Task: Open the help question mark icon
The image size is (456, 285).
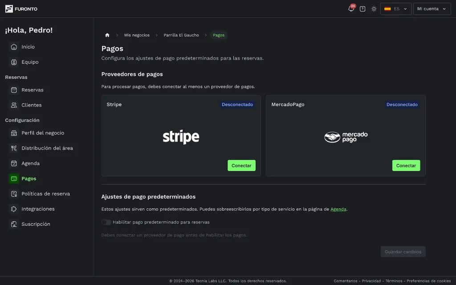Action: tap(362, 9)
